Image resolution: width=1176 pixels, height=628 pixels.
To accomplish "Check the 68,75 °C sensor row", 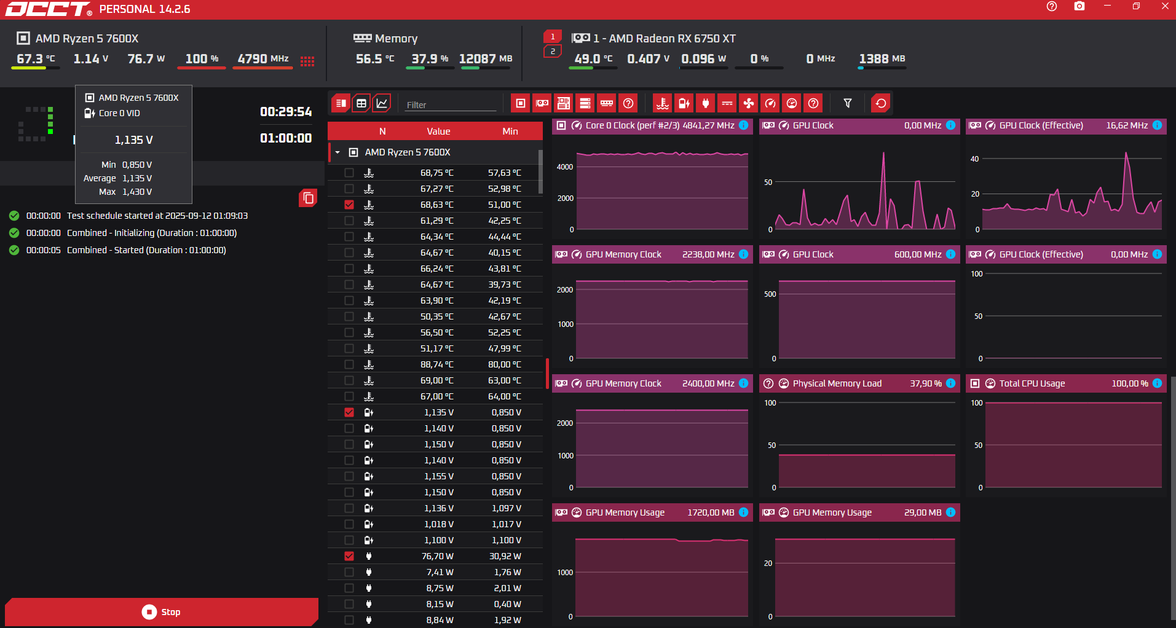I will [349, 173].
